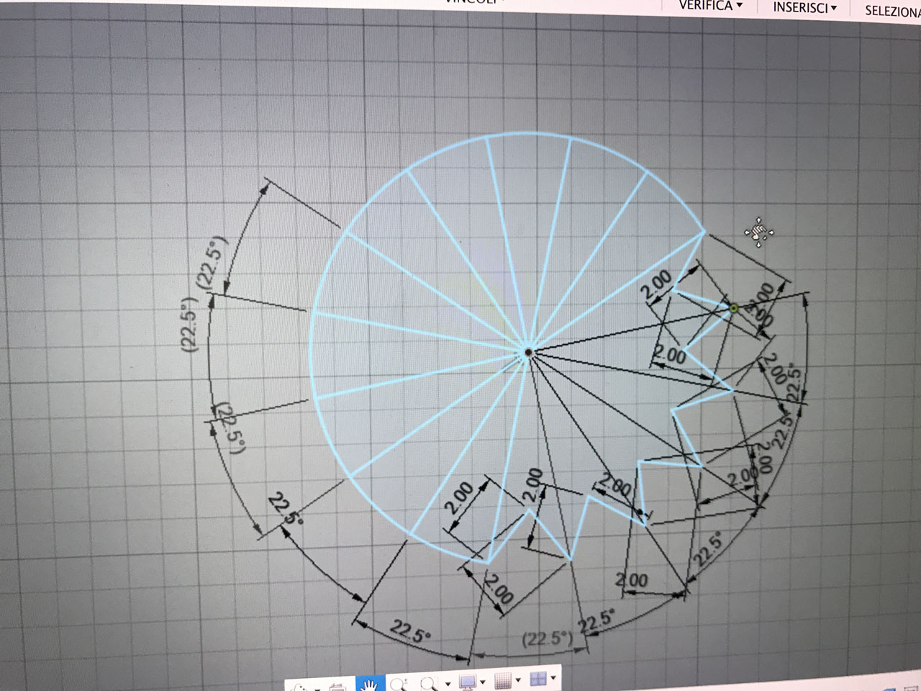
Task: Select the green highlighted sketch point
Action: click(x=734, y=309)
